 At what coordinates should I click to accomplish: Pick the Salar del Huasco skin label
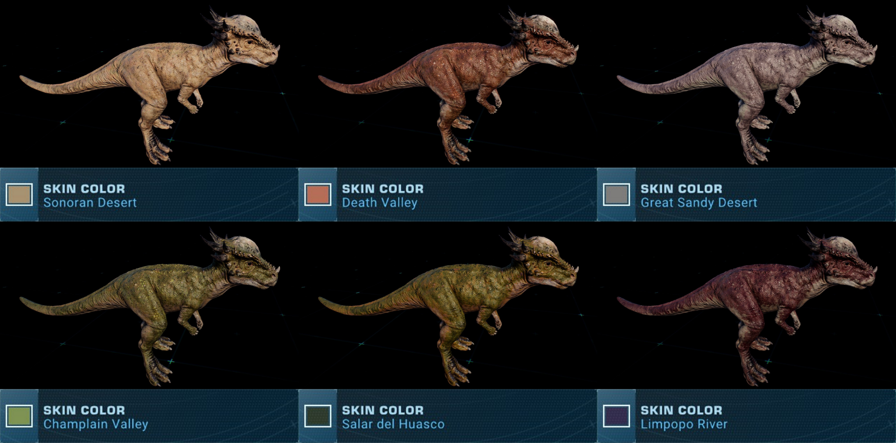coord(393,424)
